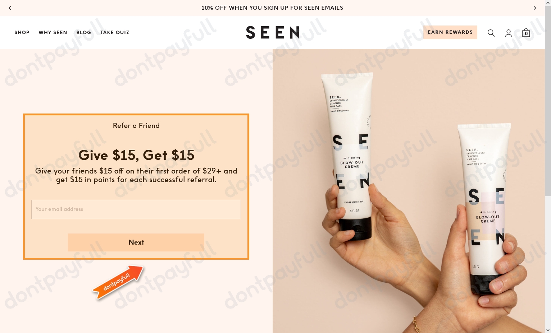Click the page vertical scrollbar thumb

[548, 101]
